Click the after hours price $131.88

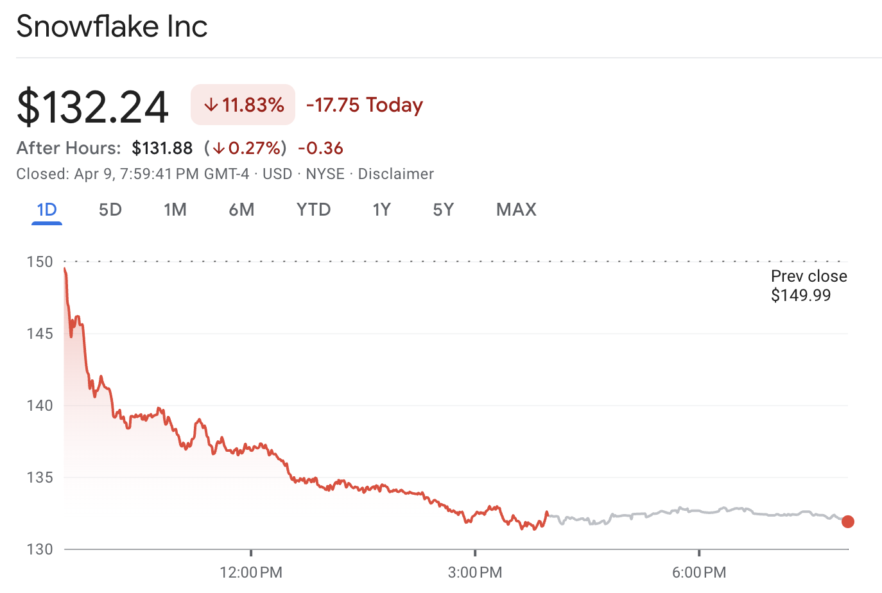[162, 148]
